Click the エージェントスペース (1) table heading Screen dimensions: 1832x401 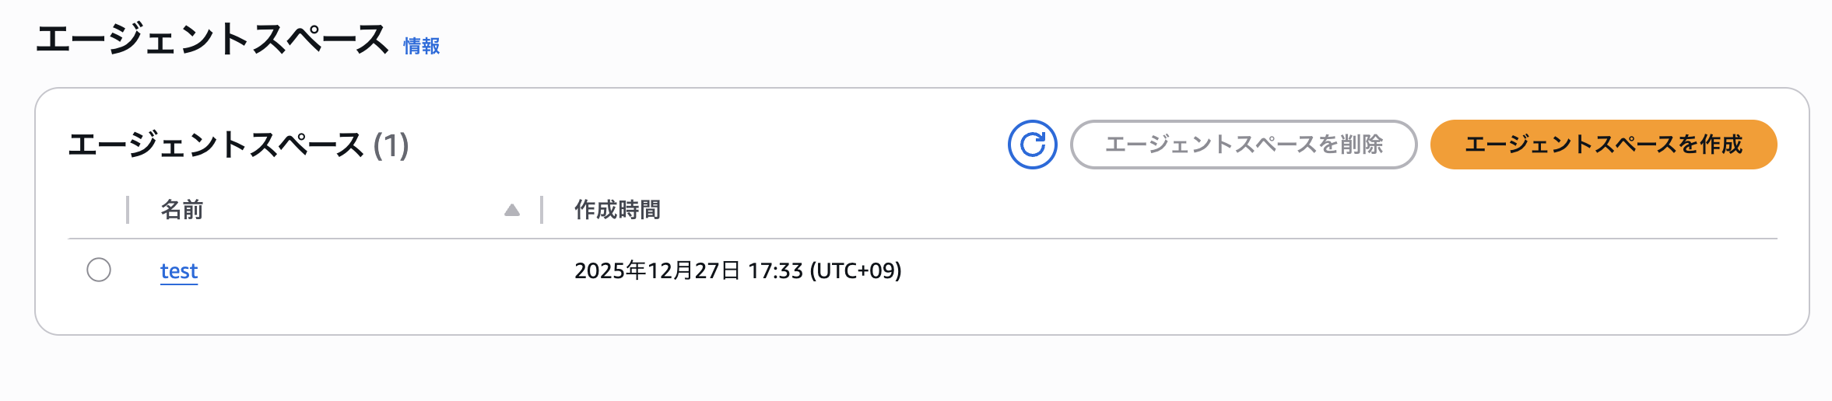(216, 145)
